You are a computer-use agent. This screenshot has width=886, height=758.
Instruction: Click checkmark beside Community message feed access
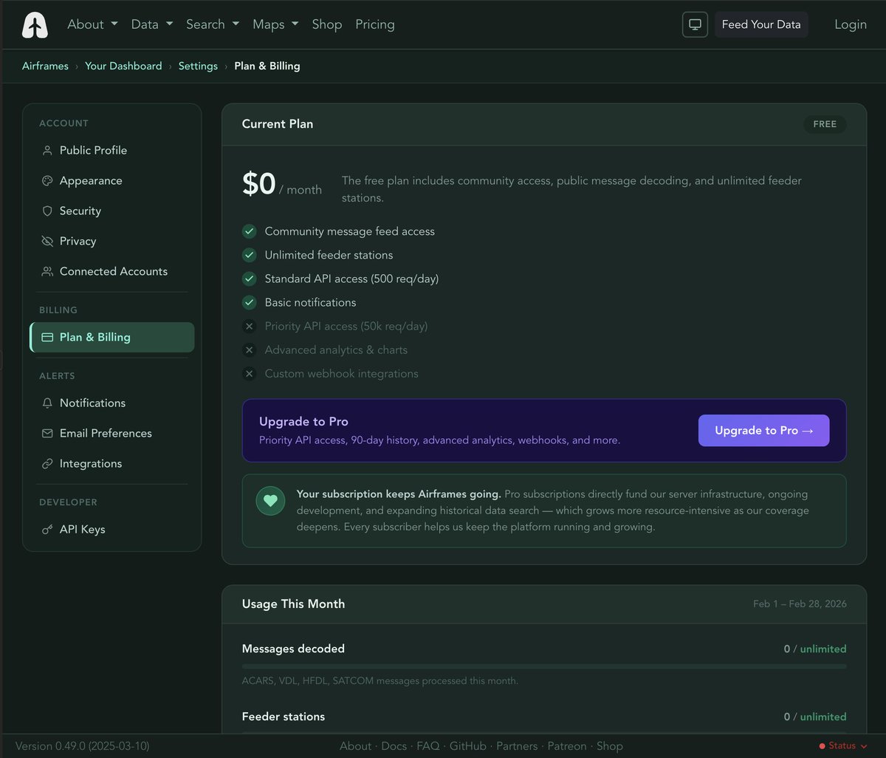click(x=249, y=231)
